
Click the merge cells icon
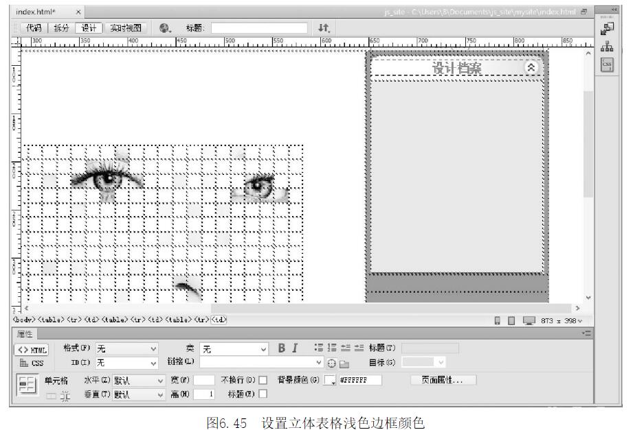coord(52,395)
